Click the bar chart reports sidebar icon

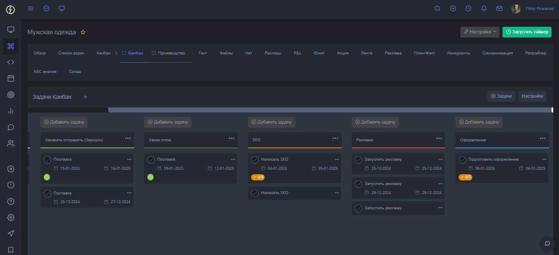(11, 111)
